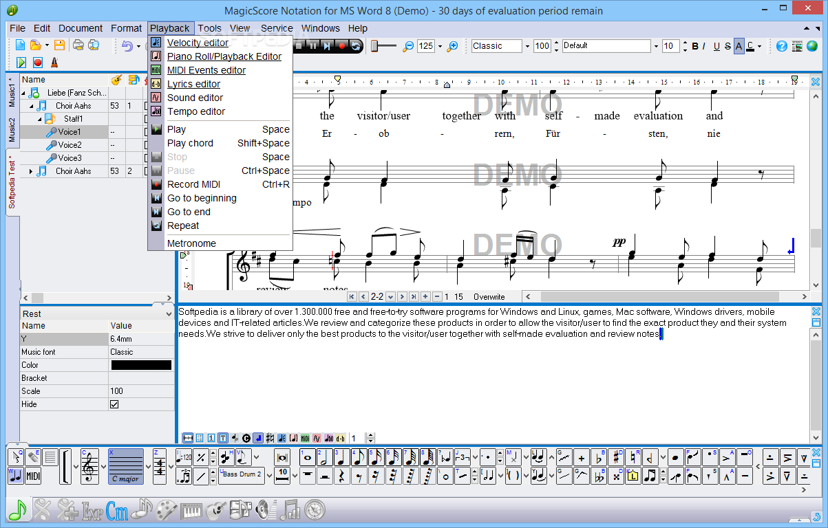Open the Cm chord tab on bottom bar

[117, 510]
